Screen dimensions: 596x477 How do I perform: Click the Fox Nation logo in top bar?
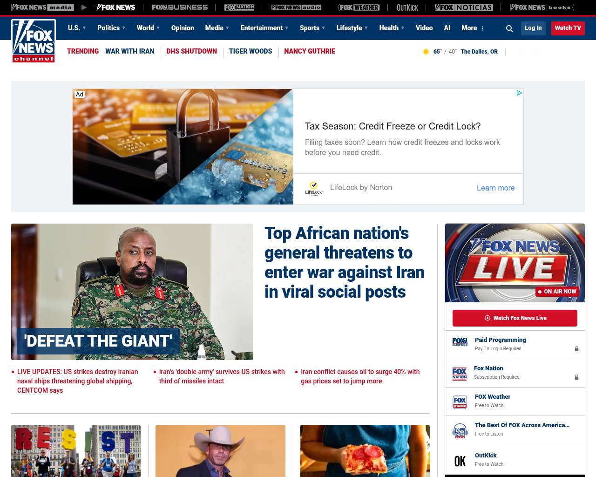click(x=239, y=7)
